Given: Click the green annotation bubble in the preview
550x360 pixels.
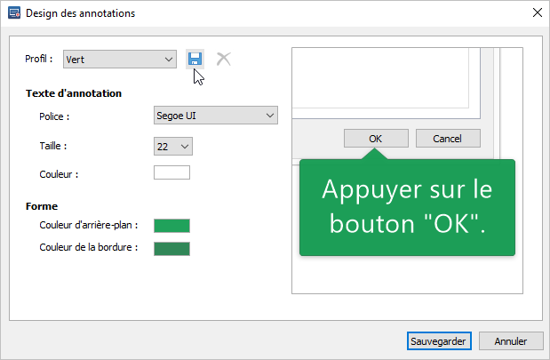Looking at the screenshot, I should tap(407, 208).
